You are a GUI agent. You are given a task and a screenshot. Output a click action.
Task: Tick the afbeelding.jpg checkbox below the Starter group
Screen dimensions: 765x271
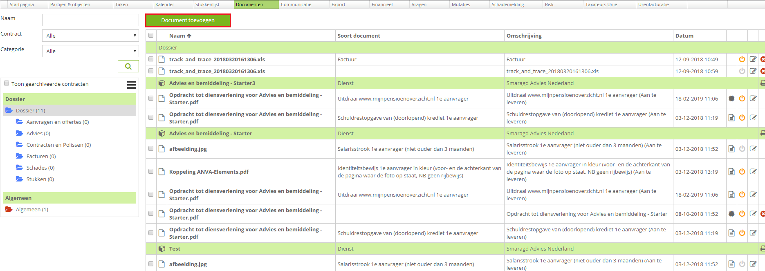pos(151,148)
